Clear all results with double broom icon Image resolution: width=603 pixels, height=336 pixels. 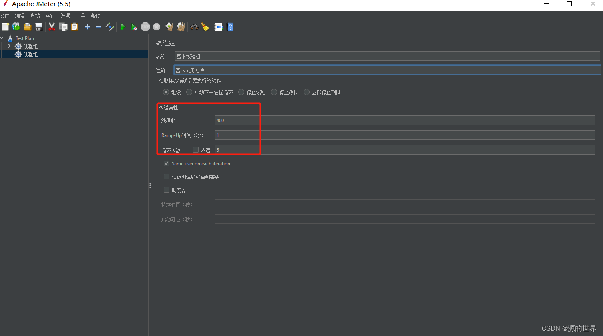(181, 27)
